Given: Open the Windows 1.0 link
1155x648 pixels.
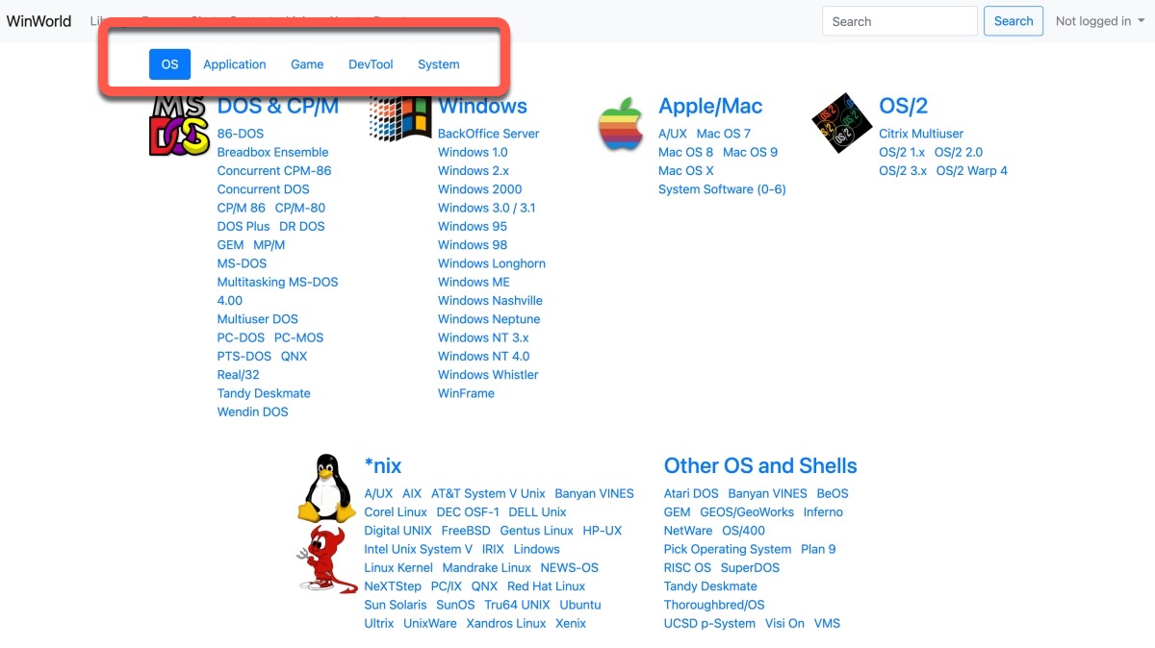Looking at the screenshot, I should click(473, 152).
